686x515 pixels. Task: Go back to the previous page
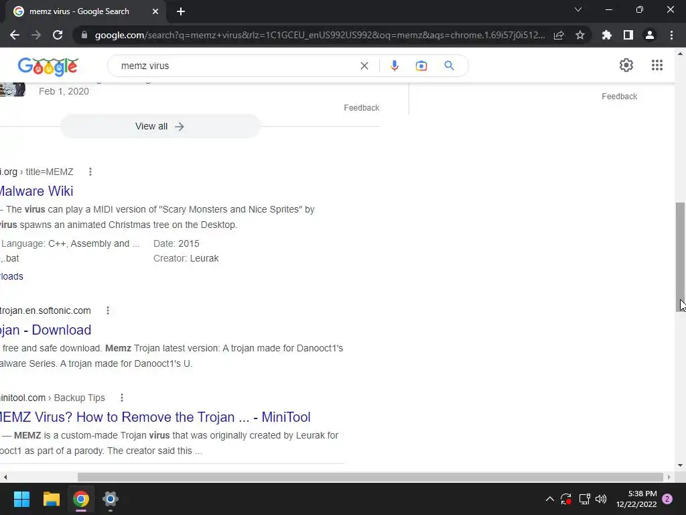tap(15, 35)
